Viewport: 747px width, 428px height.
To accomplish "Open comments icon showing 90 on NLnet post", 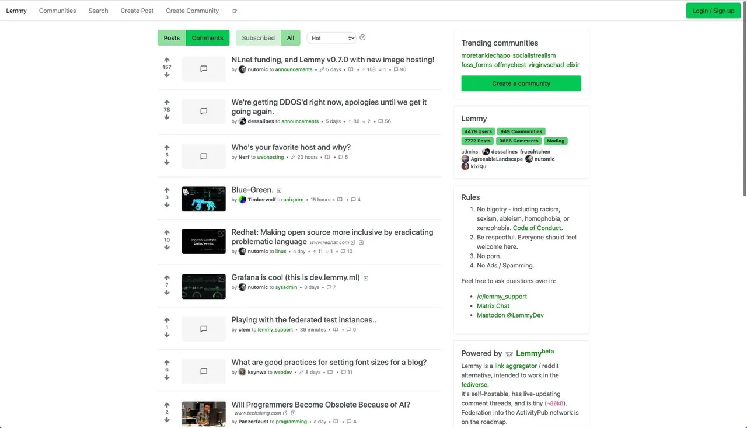I will point(396,69).
